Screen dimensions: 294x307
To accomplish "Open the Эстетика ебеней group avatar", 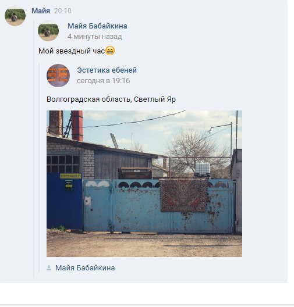I will click(58, 76).
